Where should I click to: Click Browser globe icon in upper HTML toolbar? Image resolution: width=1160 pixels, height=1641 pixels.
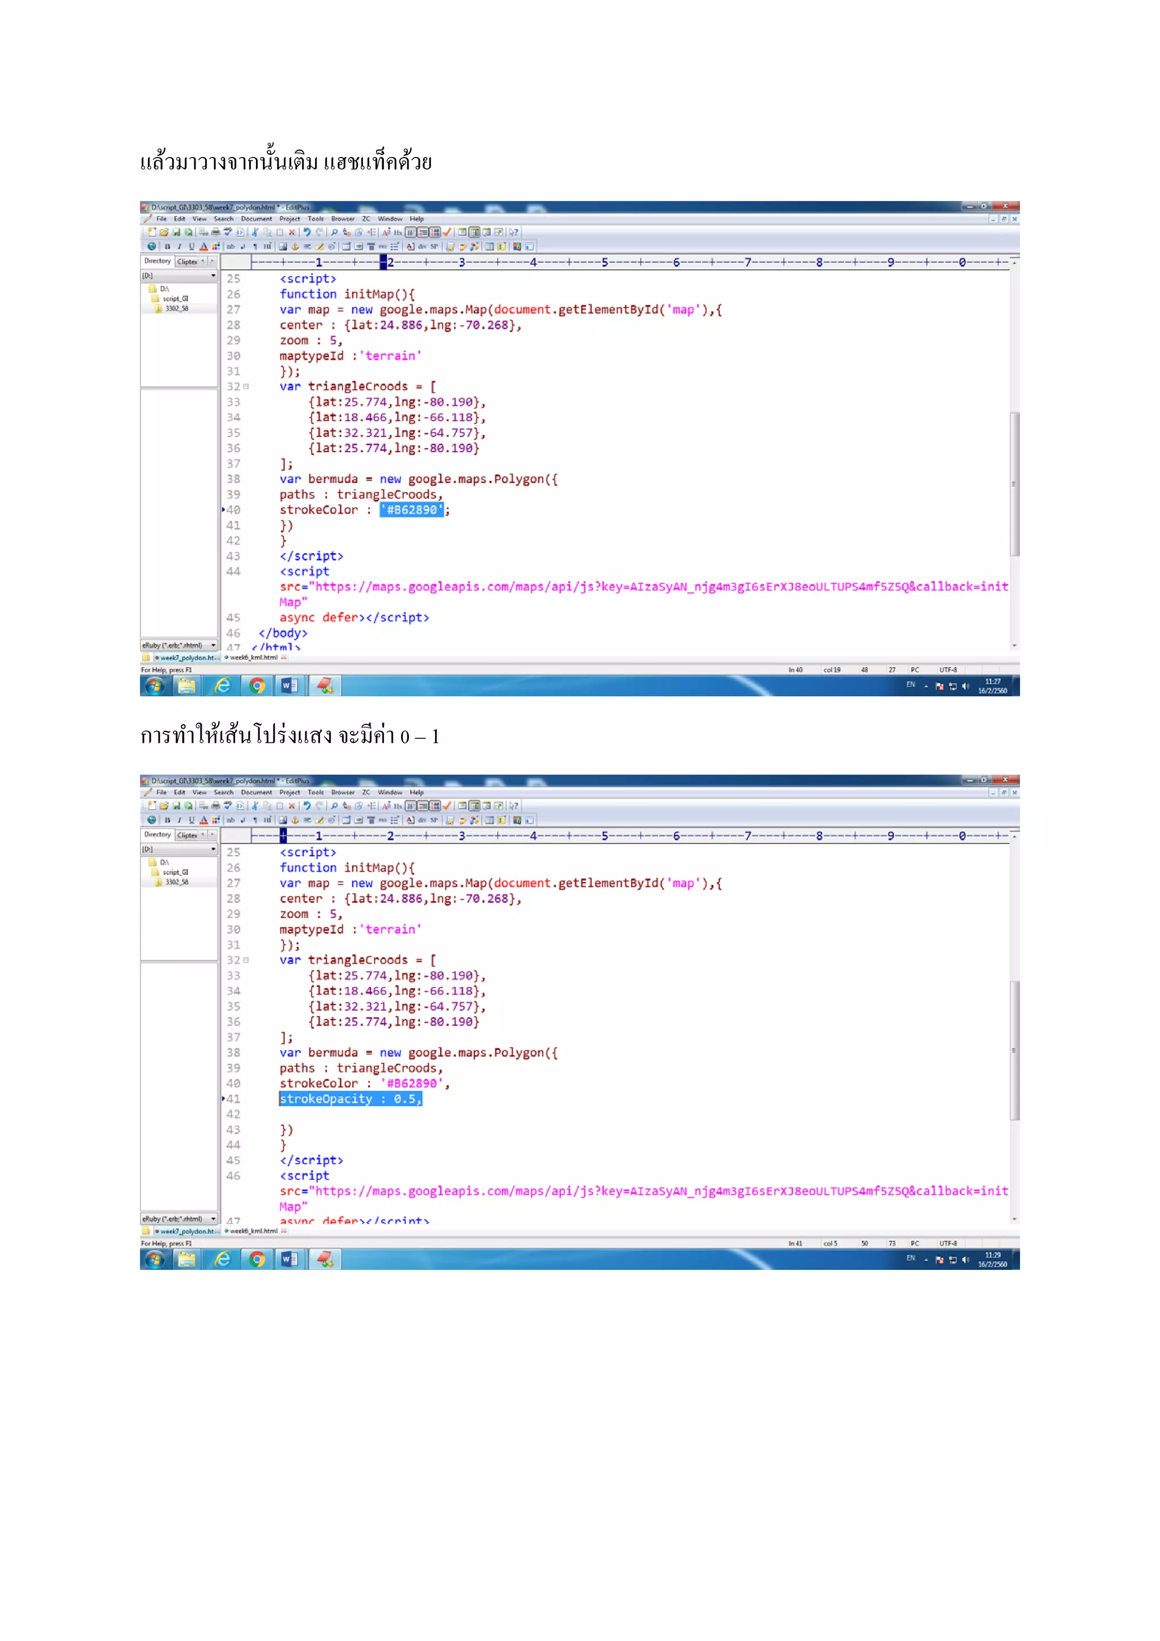[x=151, y=246]
